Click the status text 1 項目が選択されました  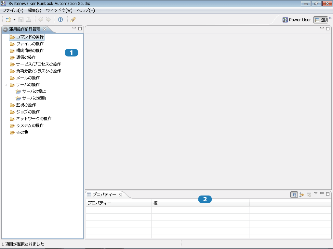coord(23,244)
